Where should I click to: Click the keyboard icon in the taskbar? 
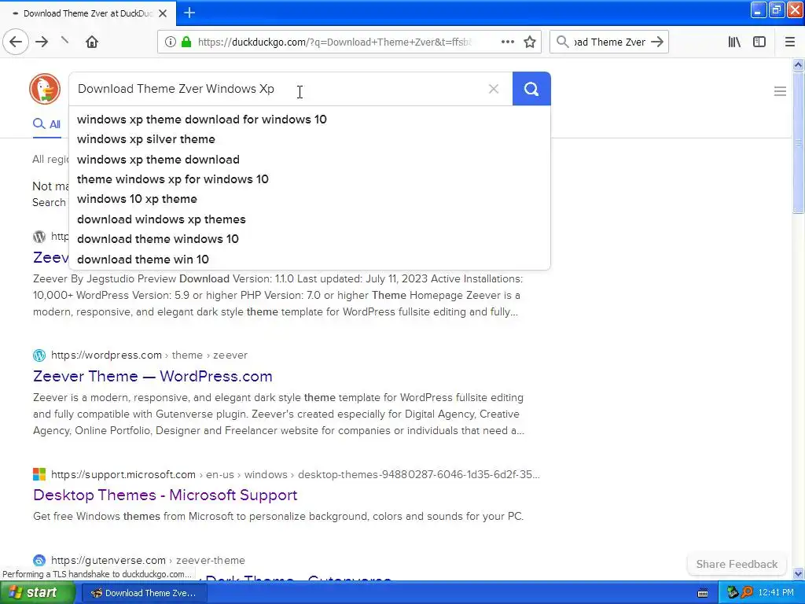703,593
